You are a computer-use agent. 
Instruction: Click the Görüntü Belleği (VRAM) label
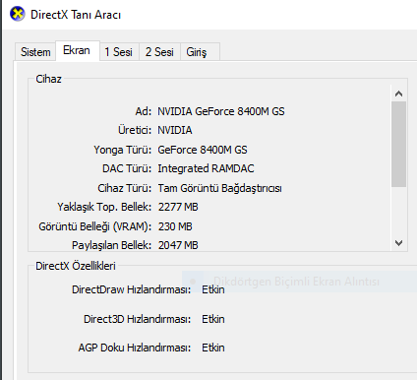(95, 226)
